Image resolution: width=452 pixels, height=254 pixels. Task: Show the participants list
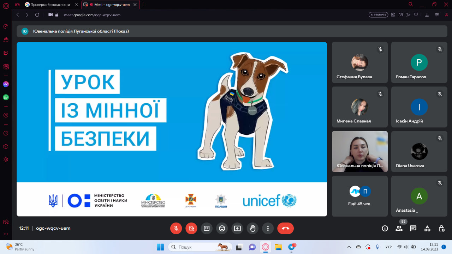tap(399, 228)
